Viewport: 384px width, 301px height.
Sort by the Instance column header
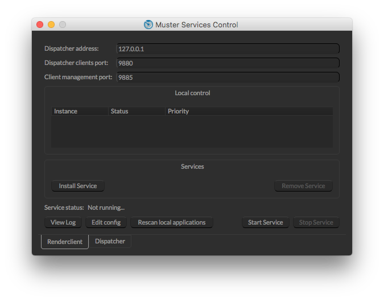(x=80, y=111)
